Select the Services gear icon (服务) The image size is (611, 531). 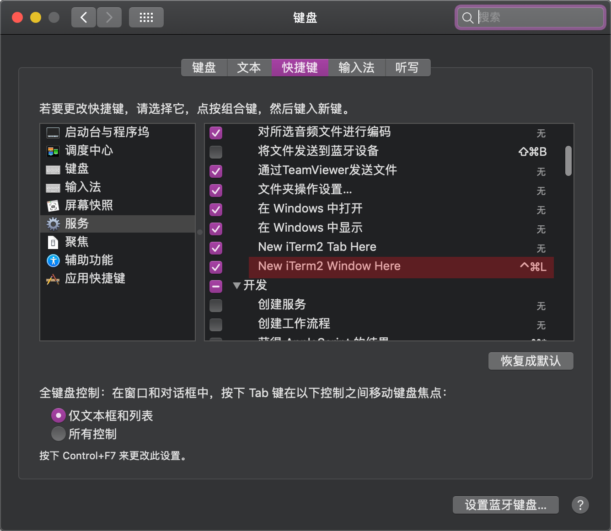(53, 224)
